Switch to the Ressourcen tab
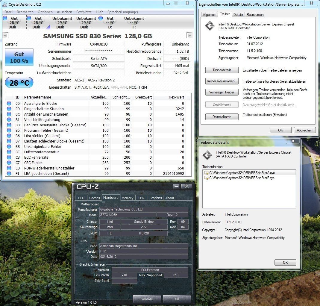This screenshot has height=306, width=320. (x=255, y=14)
